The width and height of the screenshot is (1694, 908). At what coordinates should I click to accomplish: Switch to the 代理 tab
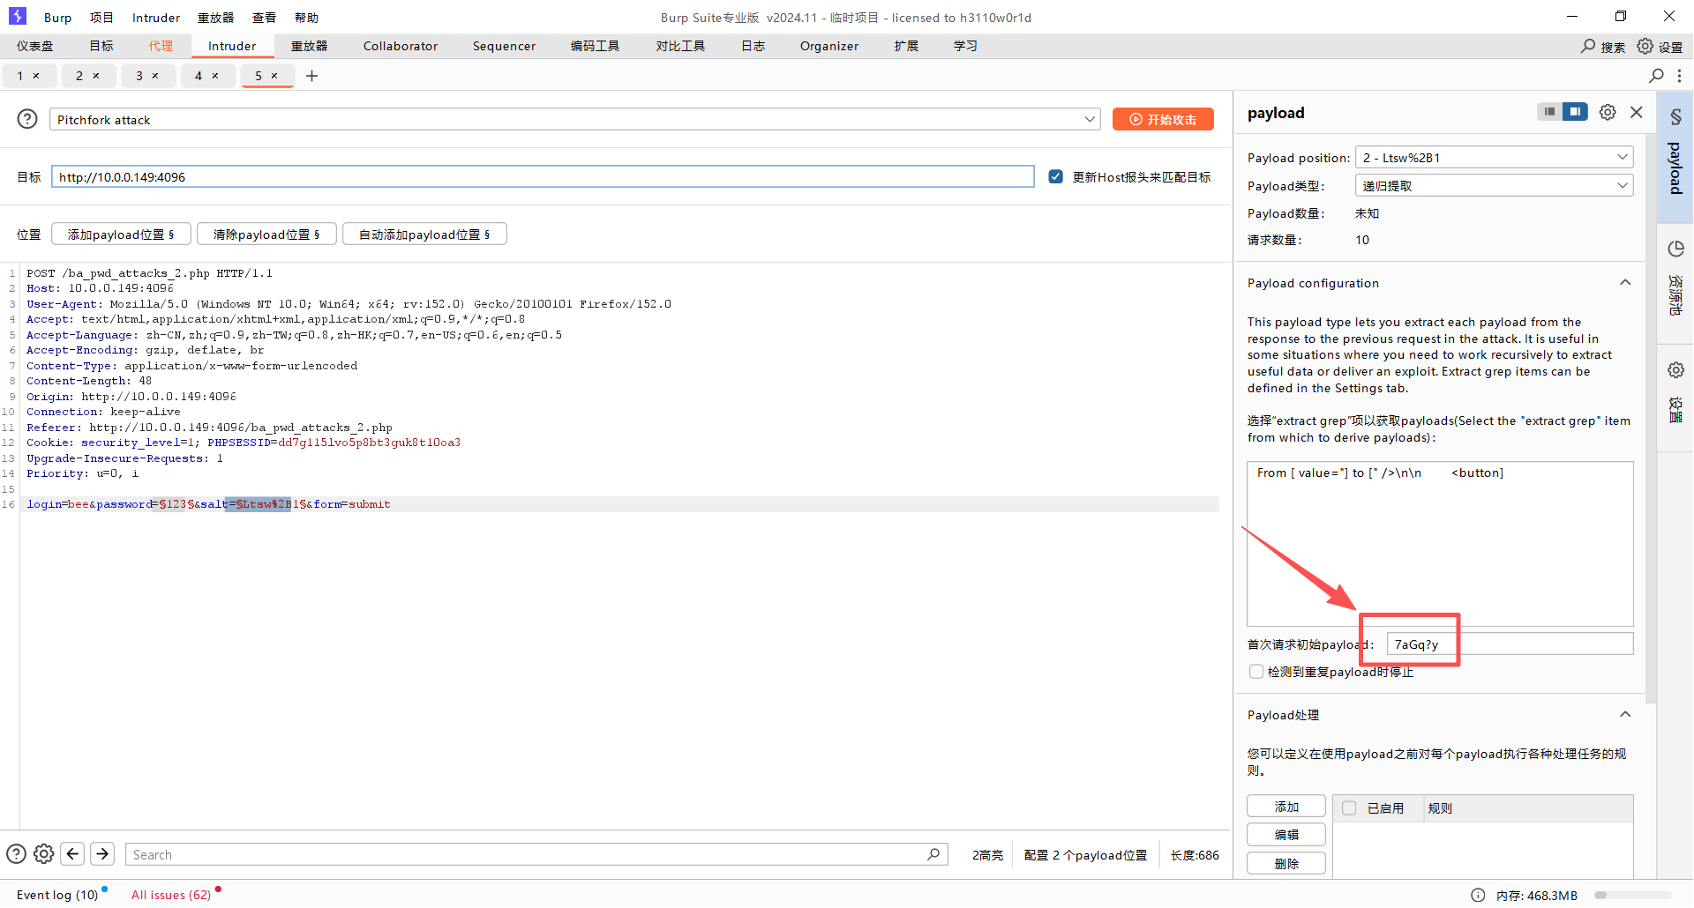161,46
